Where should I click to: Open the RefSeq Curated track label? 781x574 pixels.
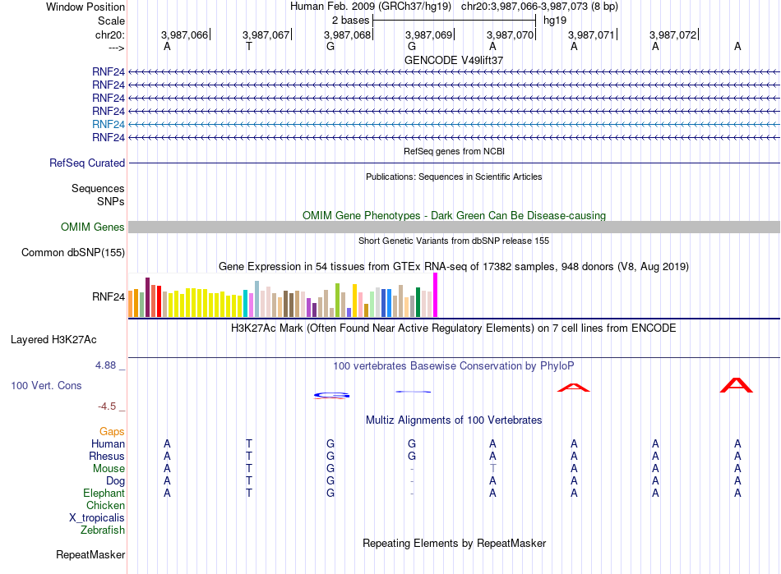pos(86,163)
